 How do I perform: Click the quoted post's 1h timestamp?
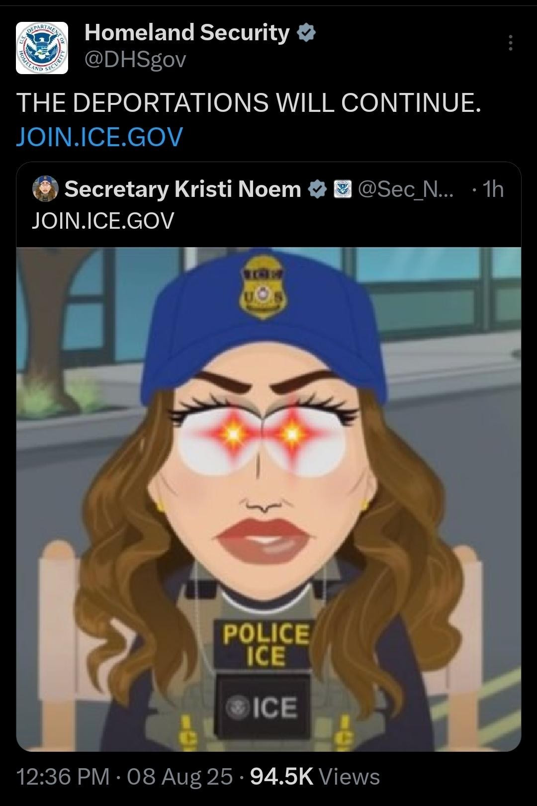[x=493, y=189]
